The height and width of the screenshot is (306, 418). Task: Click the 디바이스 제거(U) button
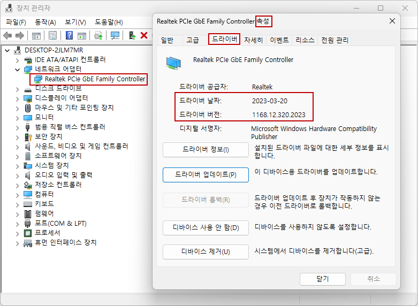coord(206,251)
